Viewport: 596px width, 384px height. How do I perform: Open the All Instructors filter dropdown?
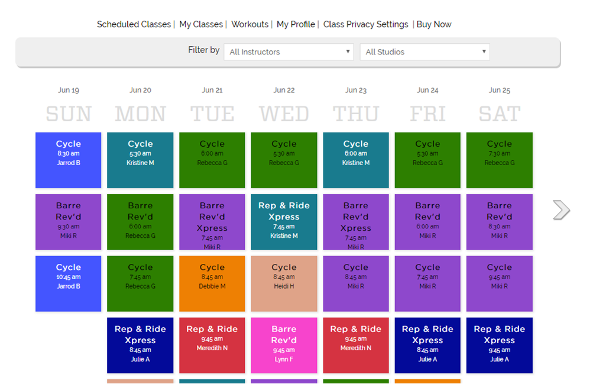[x=289, y=51]
